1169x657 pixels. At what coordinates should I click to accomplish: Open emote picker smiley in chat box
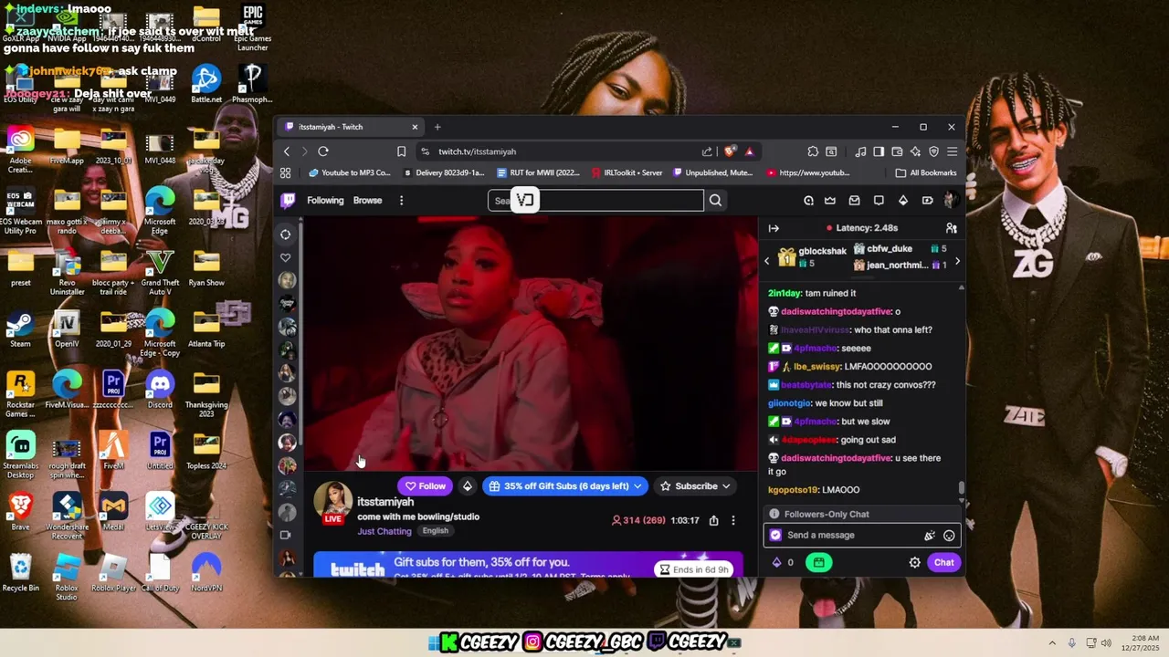[949, 536]
